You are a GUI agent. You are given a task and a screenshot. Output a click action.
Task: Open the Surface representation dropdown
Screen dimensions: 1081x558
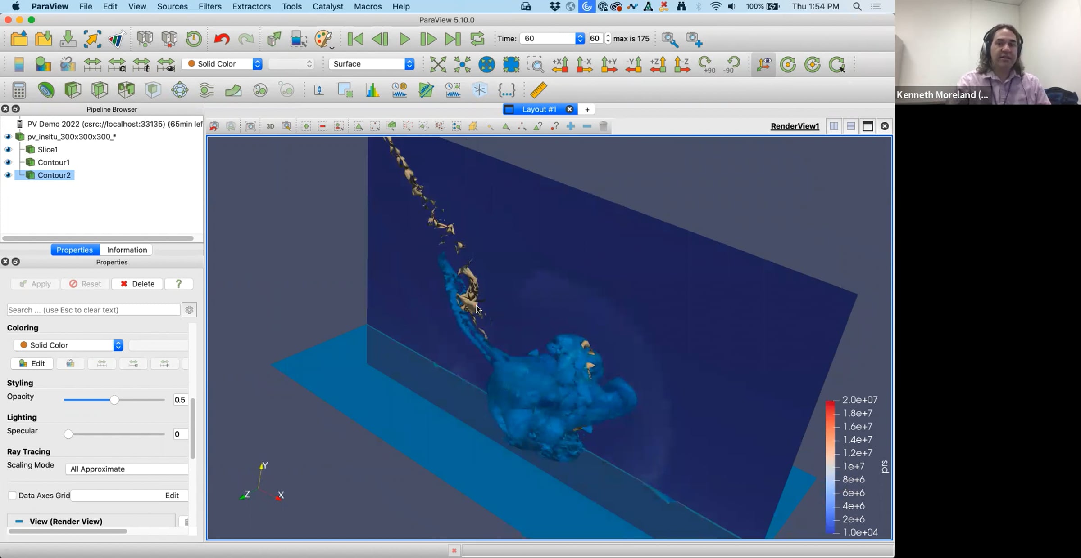coord(372,64)
